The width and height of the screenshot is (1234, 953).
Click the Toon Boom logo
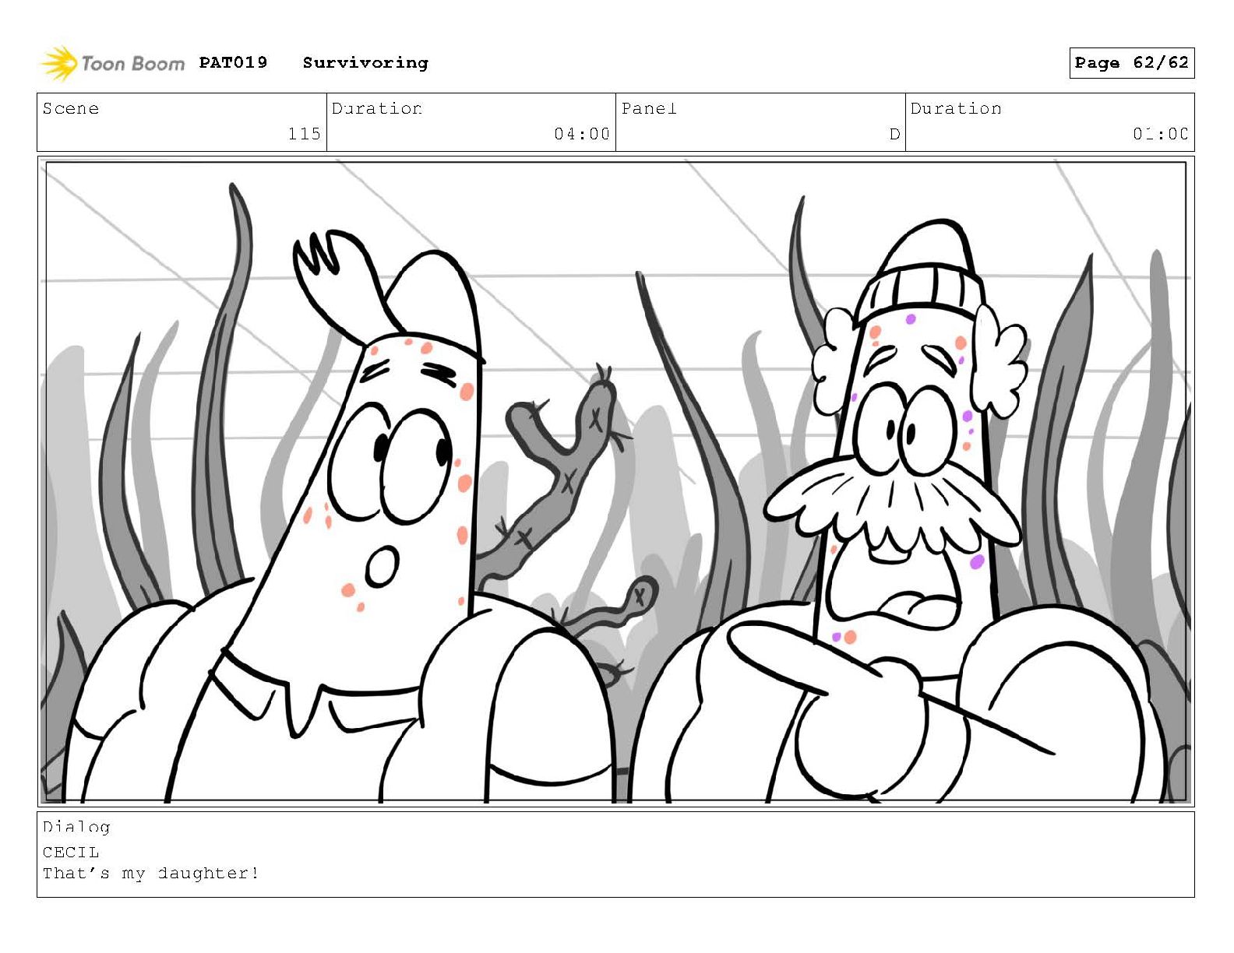click(113, 63)
